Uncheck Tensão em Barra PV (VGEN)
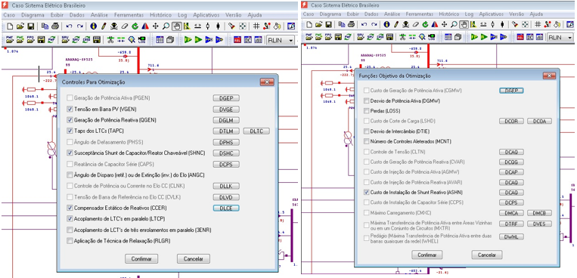The width and height of the screenshot is (577, 278). (70, 110)
